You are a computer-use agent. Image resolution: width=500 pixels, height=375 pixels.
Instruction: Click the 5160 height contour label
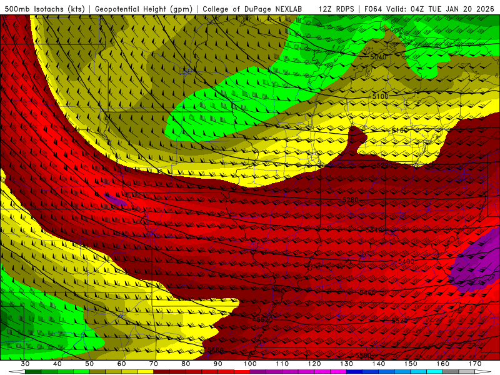pos(399,131)
